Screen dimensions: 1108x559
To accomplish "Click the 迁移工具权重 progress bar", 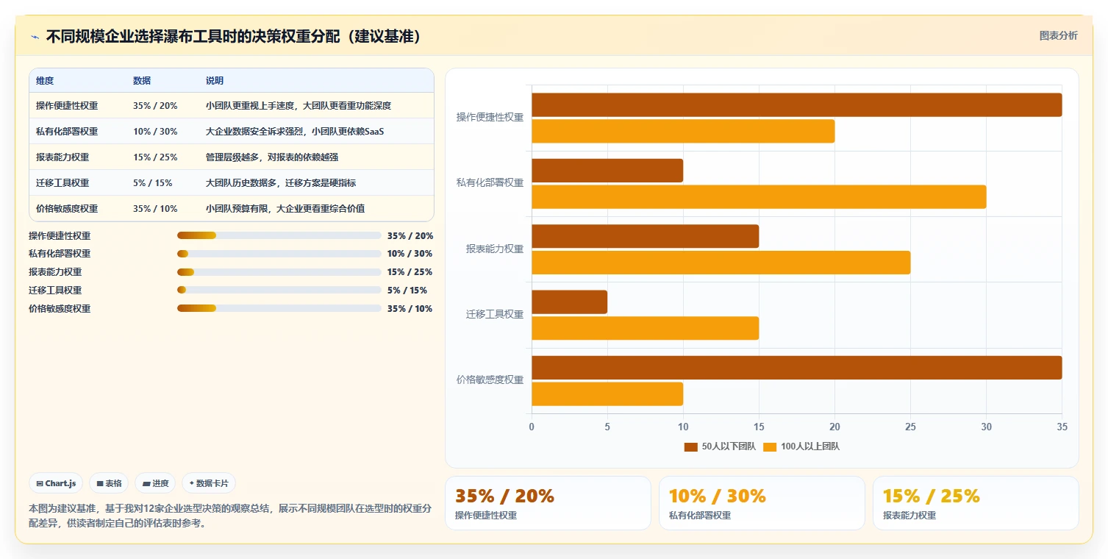I will [279, 290].
